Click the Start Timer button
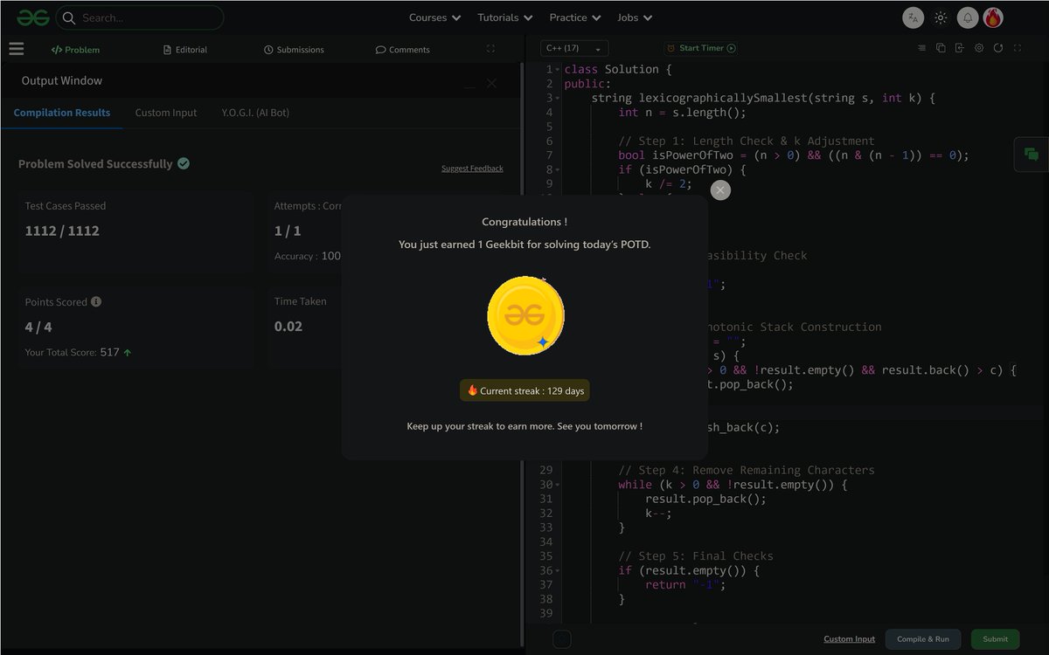 701,48
